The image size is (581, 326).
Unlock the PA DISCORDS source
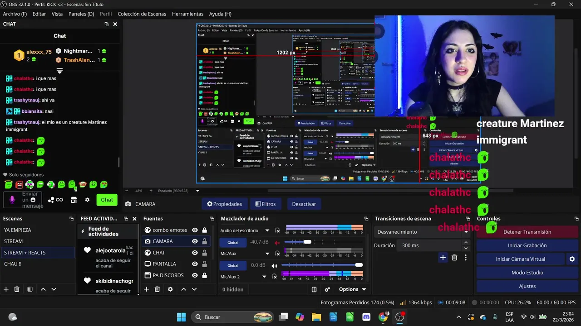click(204, 275)
